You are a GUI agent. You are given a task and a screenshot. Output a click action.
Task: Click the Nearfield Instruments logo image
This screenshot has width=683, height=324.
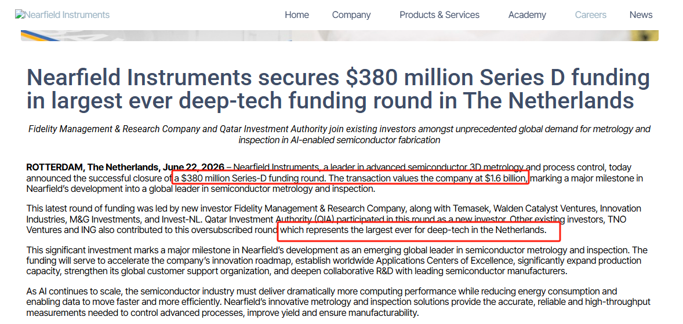pos(62,15)
